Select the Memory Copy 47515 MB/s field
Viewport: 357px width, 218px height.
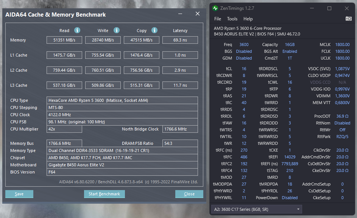pos(141,40)
